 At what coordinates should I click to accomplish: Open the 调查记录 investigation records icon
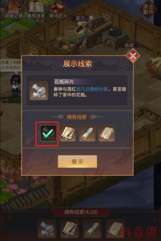click(x=14, y=10)
